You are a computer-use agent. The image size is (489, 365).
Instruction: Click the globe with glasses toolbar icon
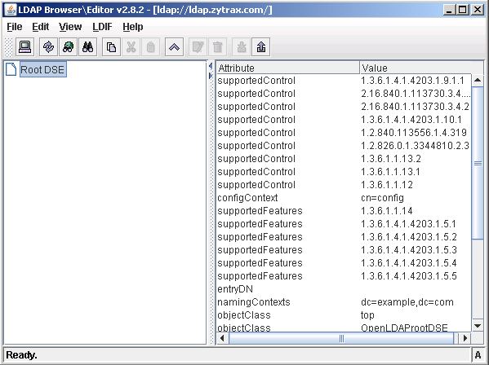click(68, 47)
